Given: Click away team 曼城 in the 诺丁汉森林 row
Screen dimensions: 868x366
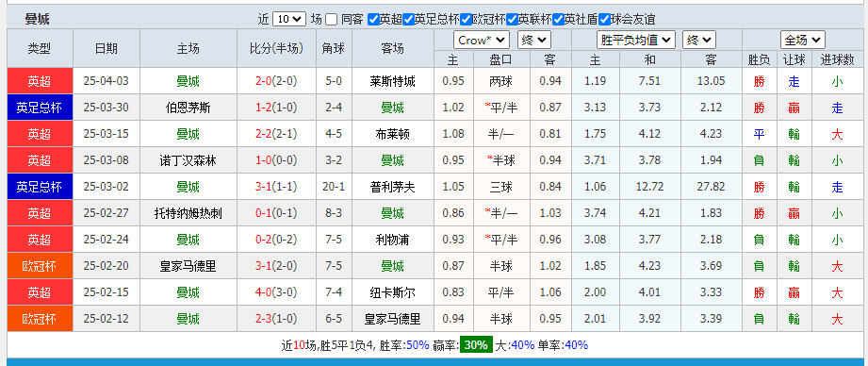Looking at the screenshot, I should tap(392, 160).
